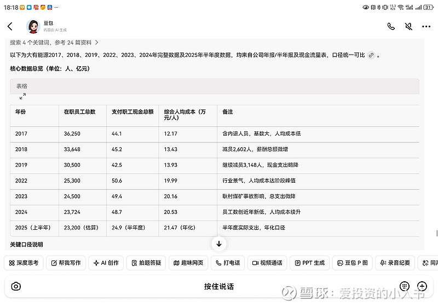Expand the table to fullscreen
The width and height of the screenshot is (438, 307).
click(x=22, y=96)
